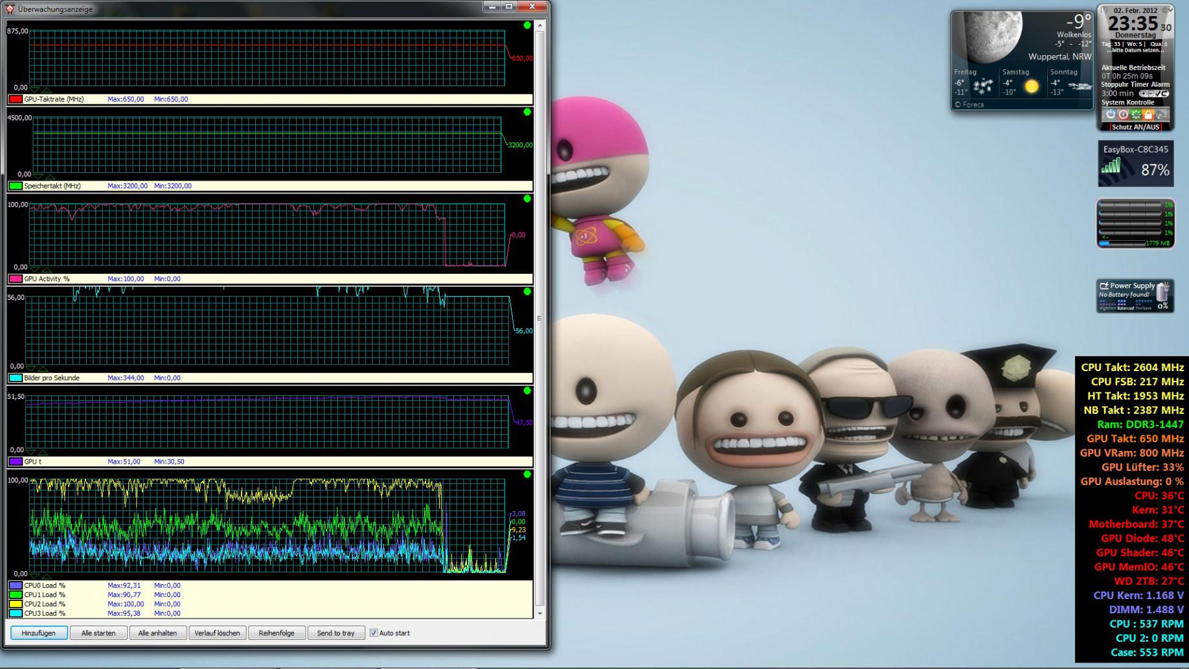Image resolution: width=1189 pixels, height=669 pixels.
Task: Click the down triangle below Speichertakt graph
Action: pos(38,176)
